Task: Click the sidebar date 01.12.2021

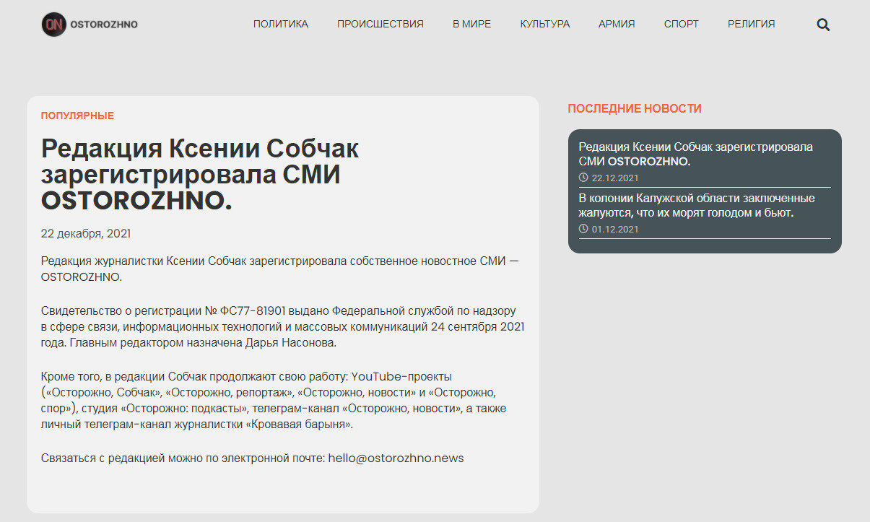Action: point(615,229)
